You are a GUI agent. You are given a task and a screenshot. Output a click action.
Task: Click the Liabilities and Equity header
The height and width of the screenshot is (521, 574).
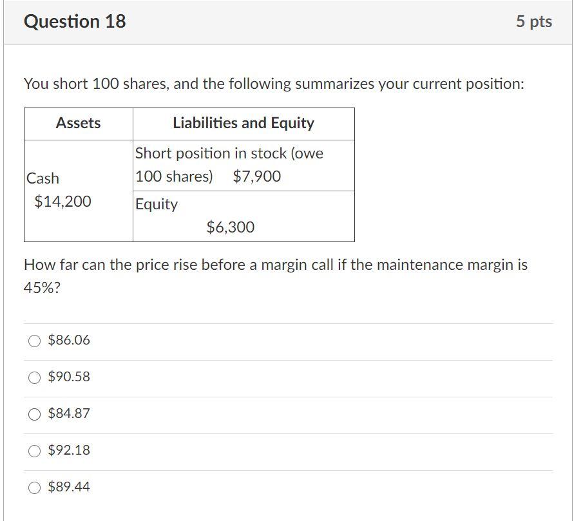(x=244, y=124)
